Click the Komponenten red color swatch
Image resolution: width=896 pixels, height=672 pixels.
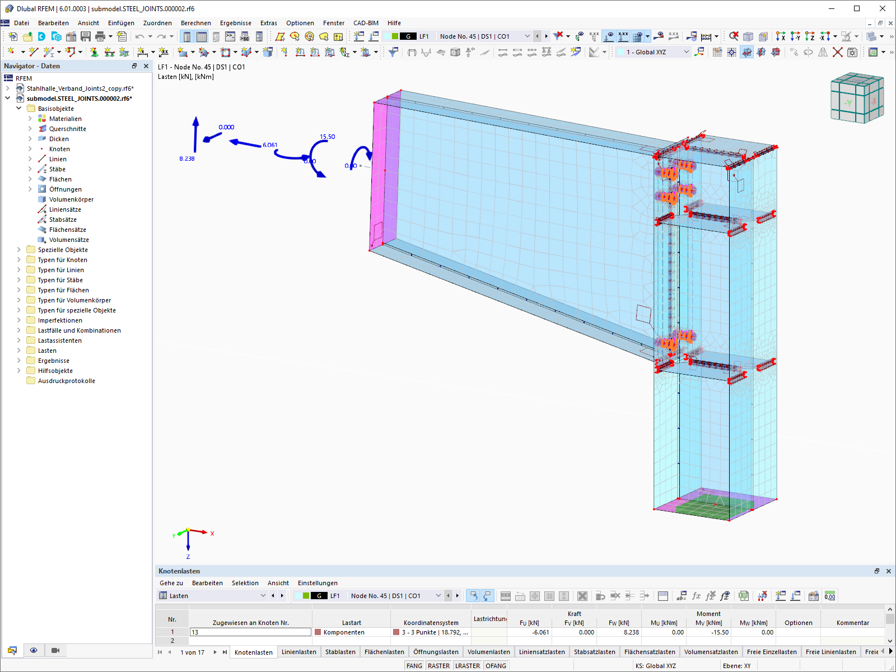[x=318, y=632]
